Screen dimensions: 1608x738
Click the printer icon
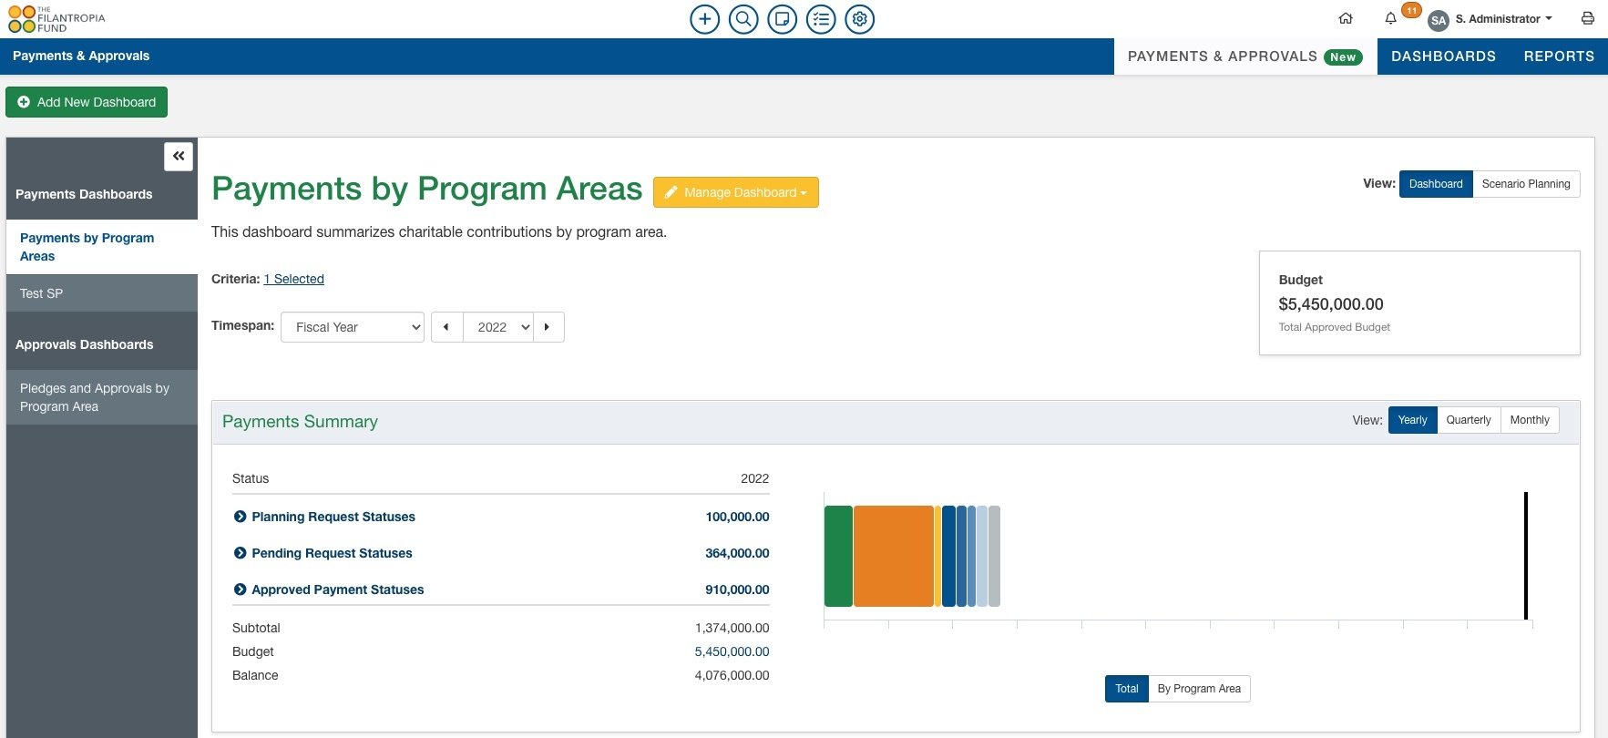[1587, 19]
